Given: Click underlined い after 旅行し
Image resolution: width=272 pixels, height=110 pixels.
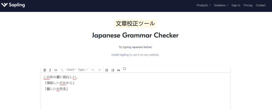Looking at the screenshot, I should pos(74,77).
